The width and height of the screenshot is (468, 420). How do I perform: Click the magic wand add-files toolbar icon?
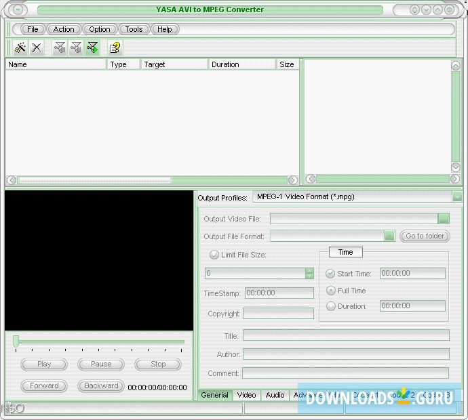[x=20, y=47]
